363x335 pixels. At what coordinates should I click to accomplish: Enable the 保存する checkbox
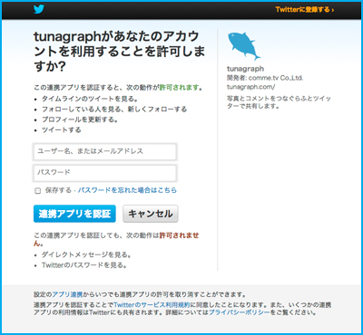coord(38,191)
